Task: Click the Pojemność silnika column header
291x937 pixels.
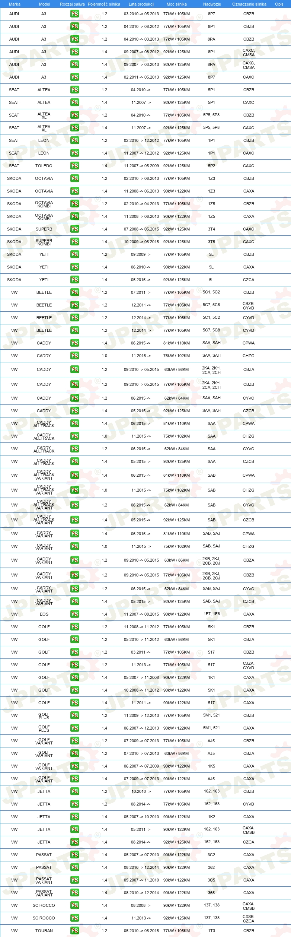Action: coord(104,4)
